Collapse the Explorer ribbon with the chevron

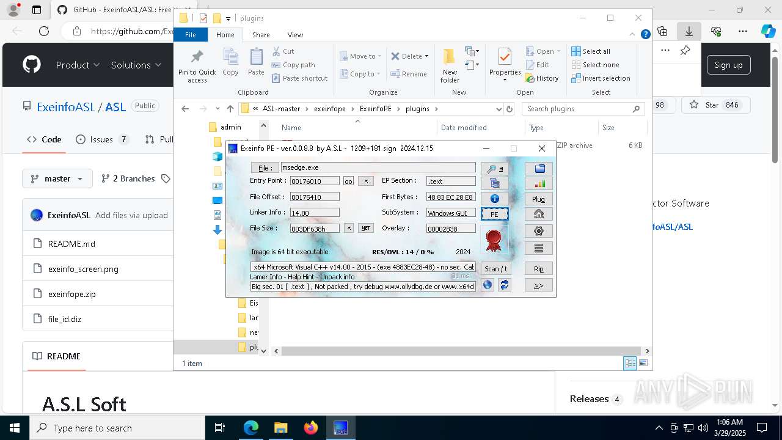[x=632, y=35]
